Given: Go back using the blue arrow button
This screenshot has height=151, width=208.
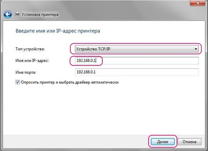Looking at the screenshot, I should (8, 14).
